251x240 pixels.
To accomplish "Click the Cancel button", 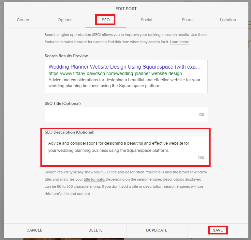I will 34,230.
